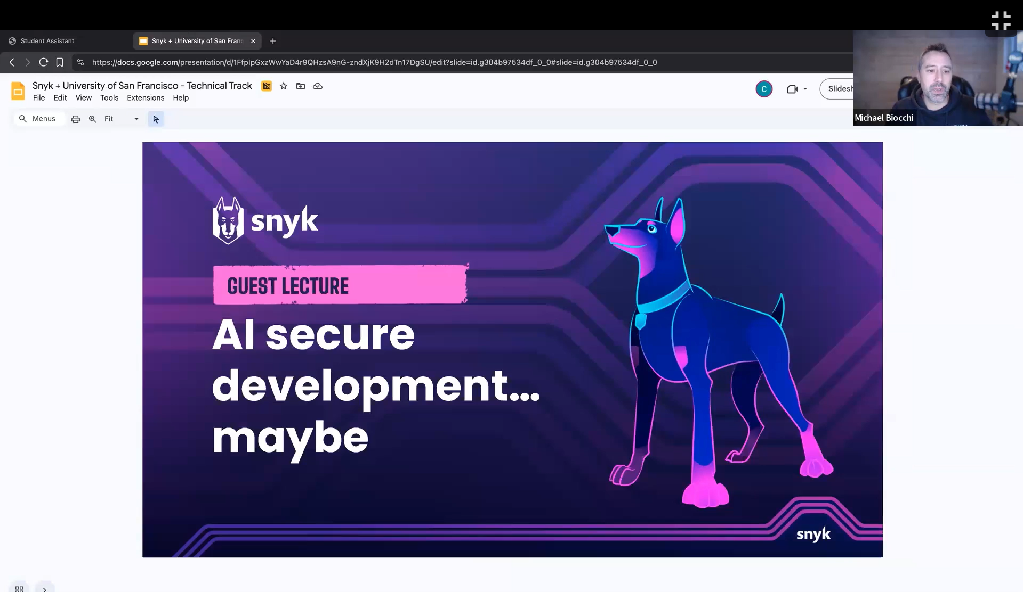Move the document to a folder
Viewport: 1023px width, 592px height.
(x=300, y=86)
